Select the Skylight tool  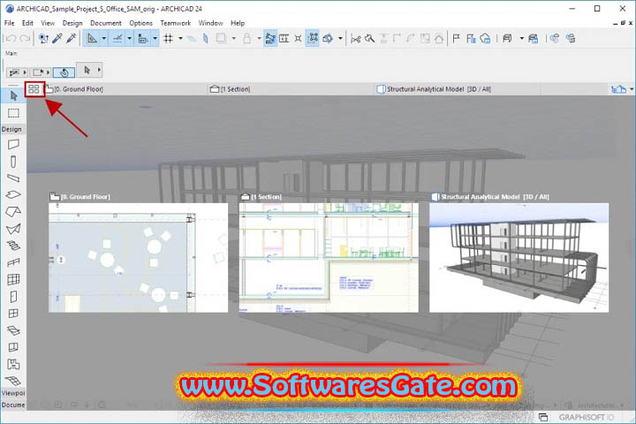[13, 330]
